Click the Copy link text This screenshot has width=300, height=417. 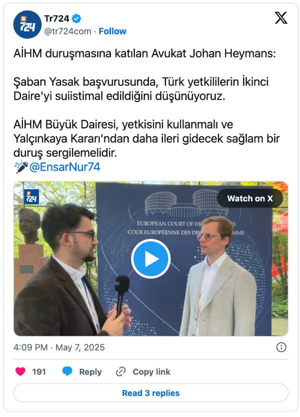pos(151,371)
